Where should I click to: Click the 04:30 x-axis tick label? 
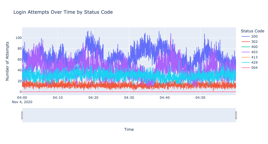tap(129, 98)
